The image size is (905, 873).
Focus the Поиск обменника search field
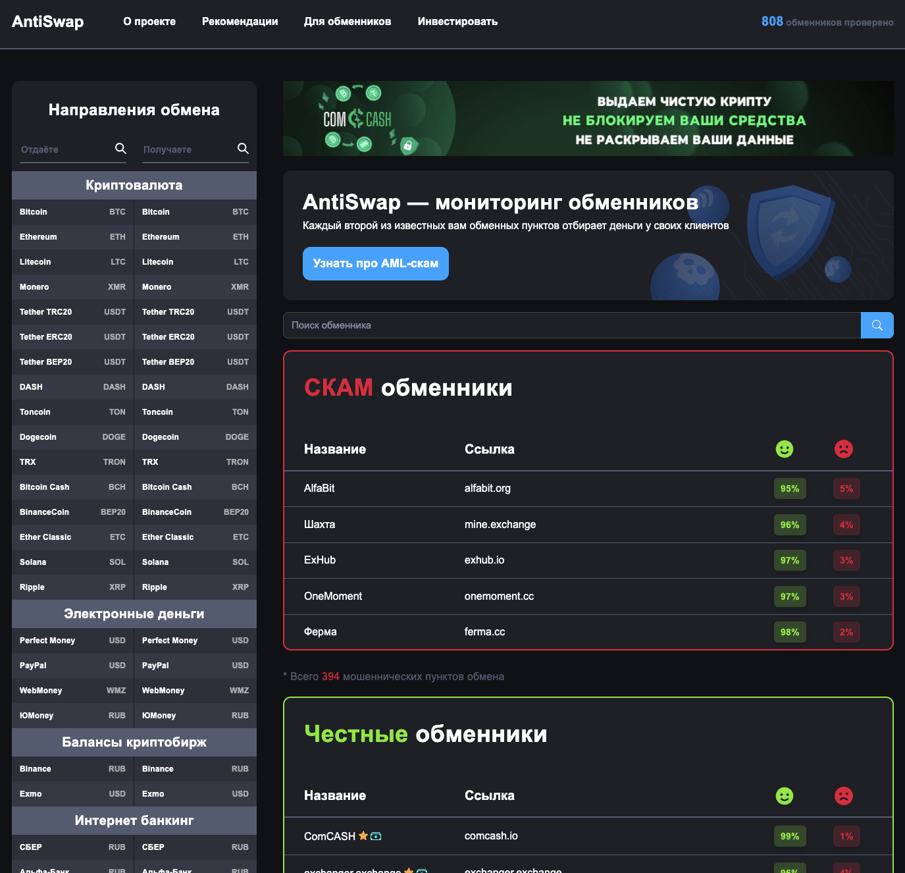coord(571,325)
